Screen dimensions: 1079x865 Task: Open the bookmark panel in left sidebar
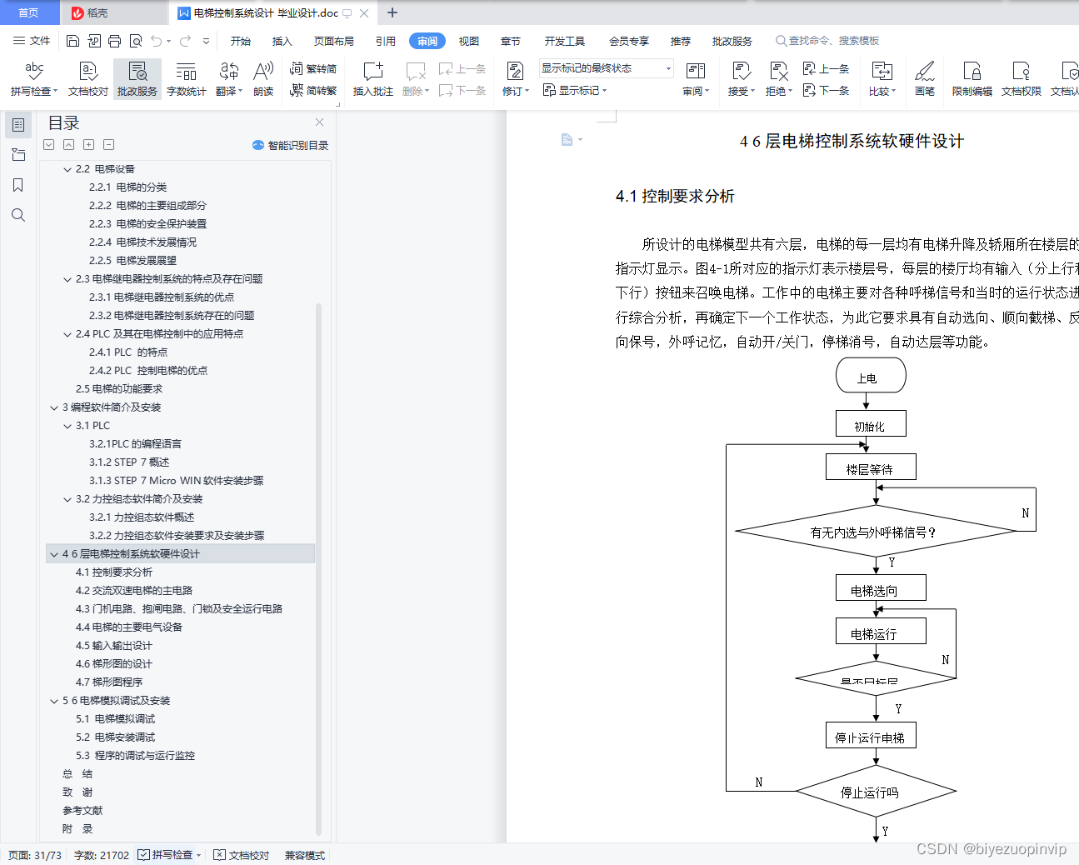(x=18, y=185)
